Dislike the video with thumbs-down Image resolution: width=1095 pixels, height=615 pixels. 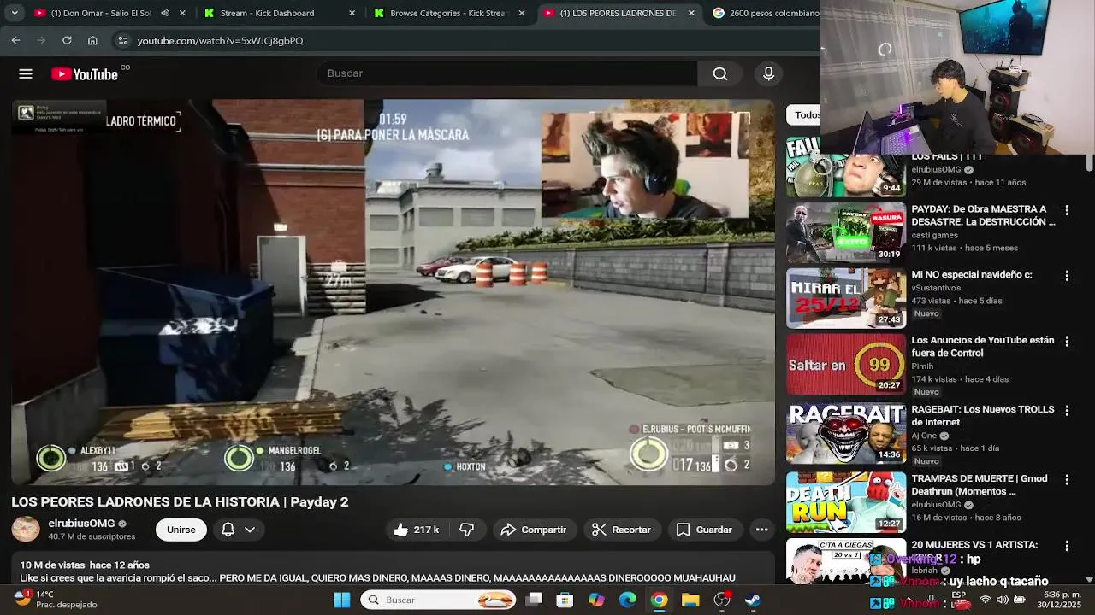pos(466,530)
